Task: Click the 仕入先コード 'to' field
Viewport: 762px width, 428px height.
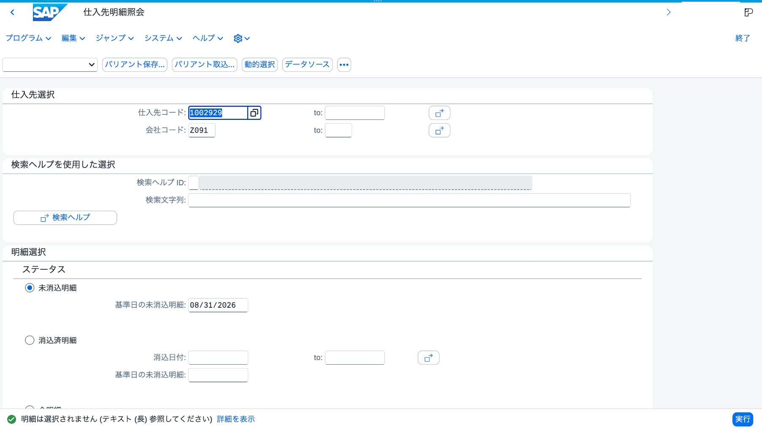Action: pos(355,113)
